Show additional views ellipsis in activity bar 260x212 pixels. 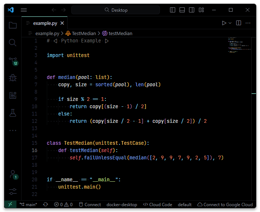coord(13,130)
